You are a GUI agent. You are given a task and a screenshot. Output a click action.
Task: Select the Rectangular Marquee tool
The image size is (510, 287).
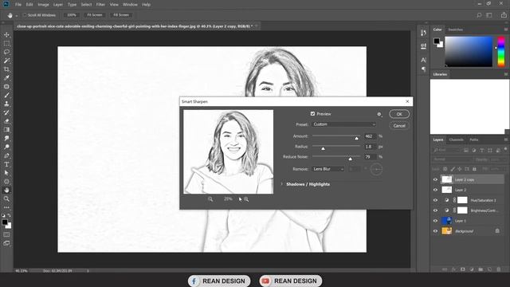(6, 43)
